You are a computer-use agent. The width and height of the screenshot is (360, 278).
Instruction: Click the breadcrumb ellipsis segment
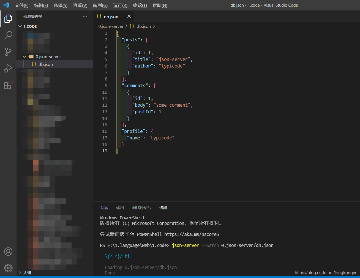[x=158, y=26]
